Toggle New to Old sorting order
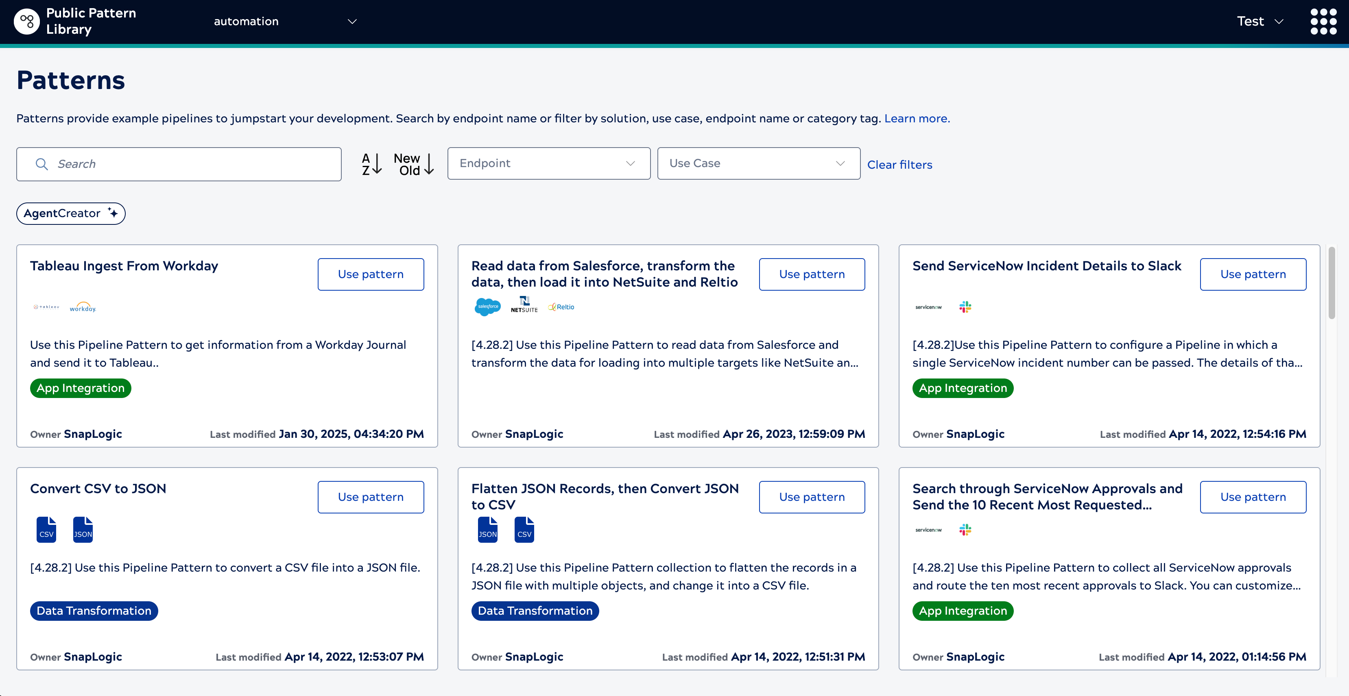 [x=413, y=164]
